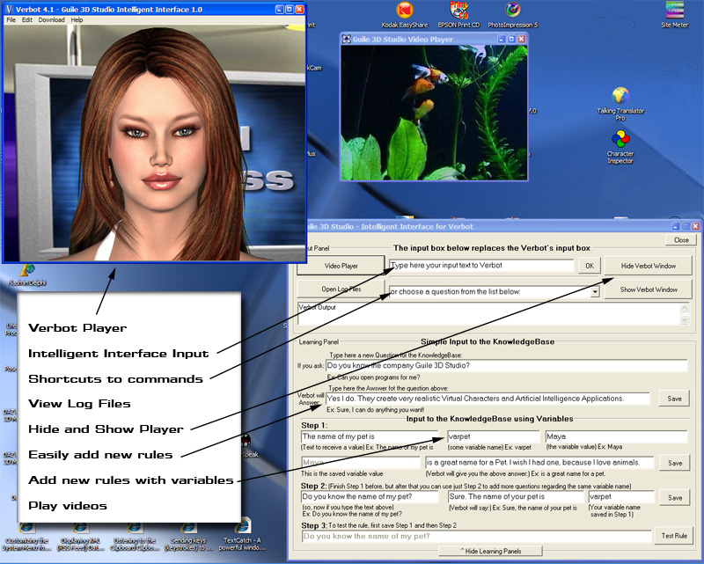This screenshot has height=564, width=704.
Task: Open the File menu in Verbot
Action: point(11,19)
